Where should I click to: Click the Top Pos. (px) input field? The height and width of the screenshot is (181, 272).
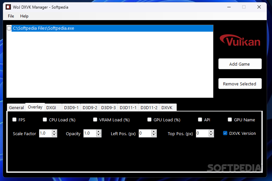coord(202,133)
